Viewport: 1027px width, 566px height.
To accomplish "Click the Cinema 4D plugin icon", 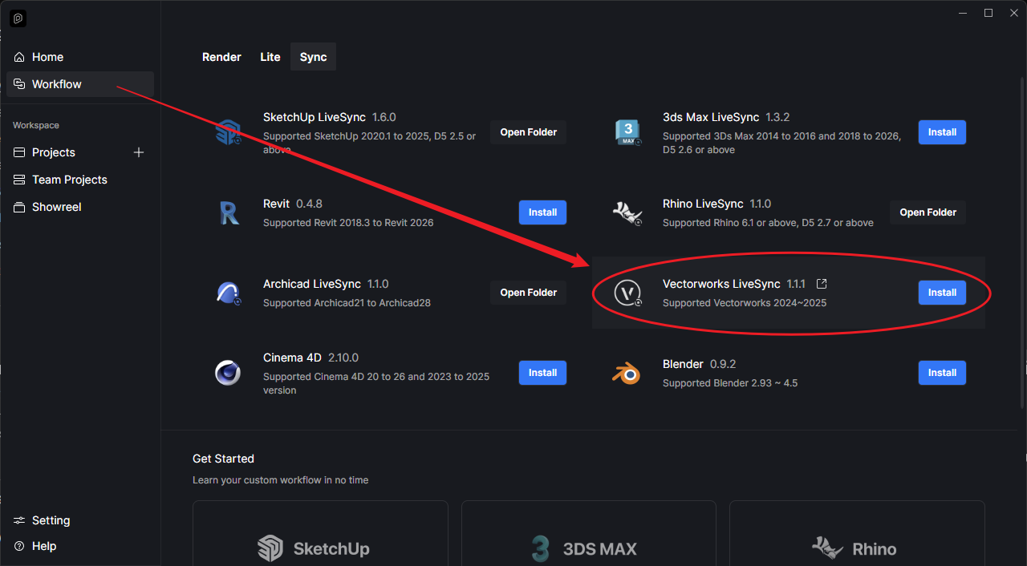I will point(229,373).
